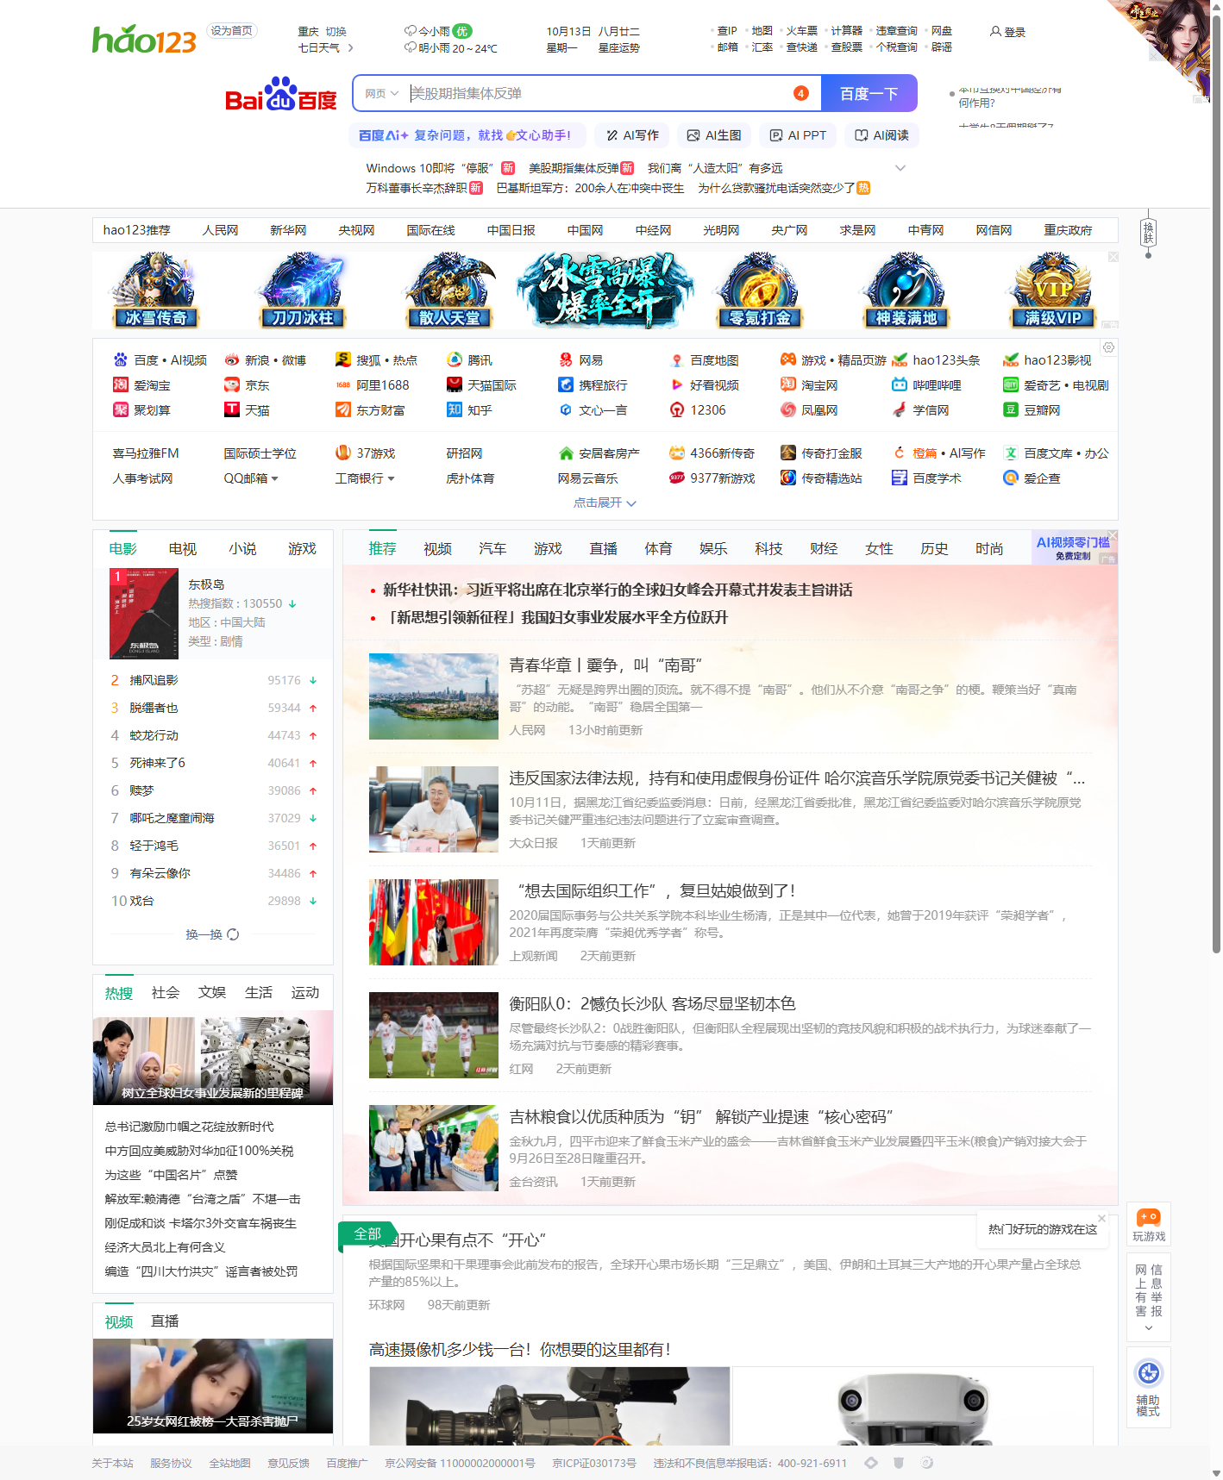
Task: Click the 百度一下 search button
Action: tap(869, 93)
